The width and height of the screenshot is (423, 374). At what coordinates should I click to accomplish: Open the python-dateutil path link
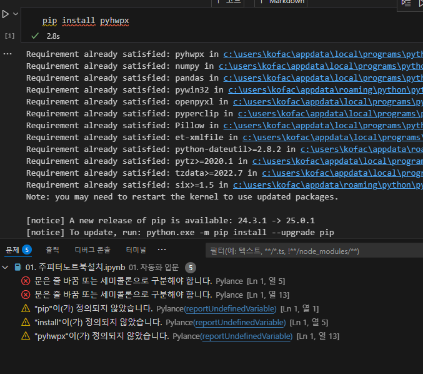[x=362, y=149]
